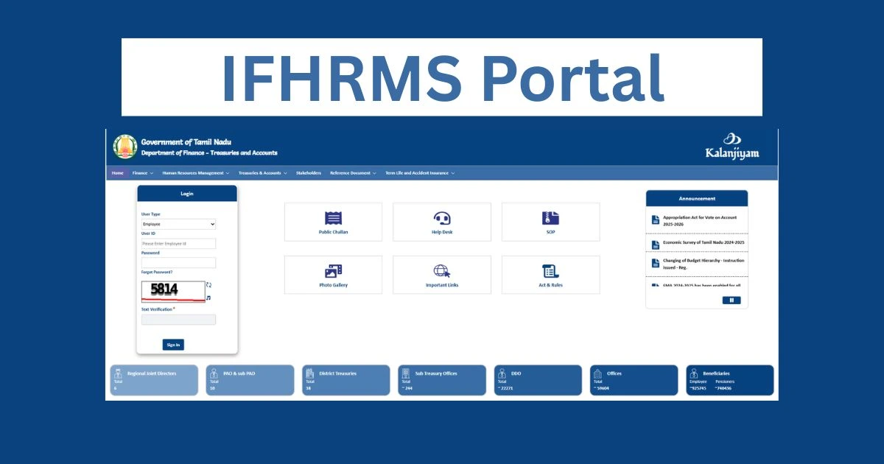Click the Forgot Password link
The image size is (884, 464).
pos(157,272)
